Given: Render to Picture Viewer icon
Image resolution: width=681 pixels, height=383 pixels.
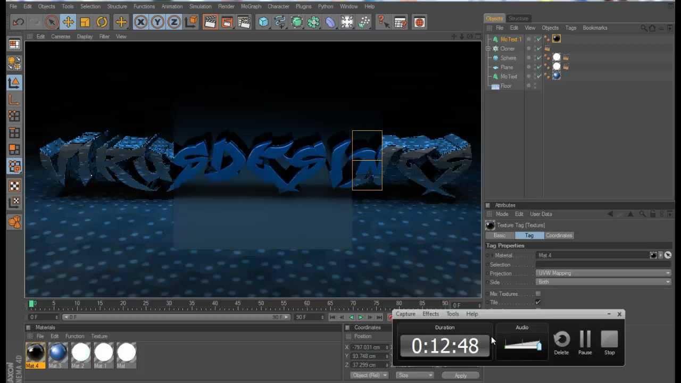Looking at the screenshot, I should tap(227, 22).
